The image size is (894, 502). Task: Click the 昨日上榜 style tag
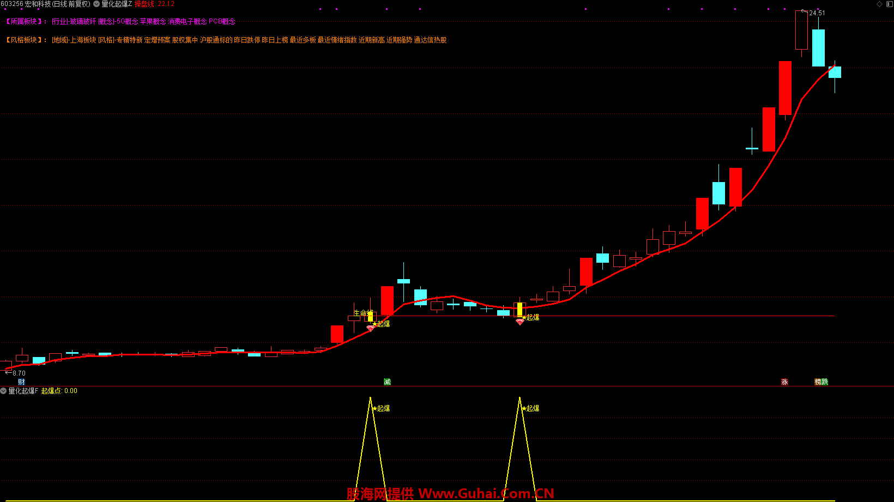coord(275,40)
